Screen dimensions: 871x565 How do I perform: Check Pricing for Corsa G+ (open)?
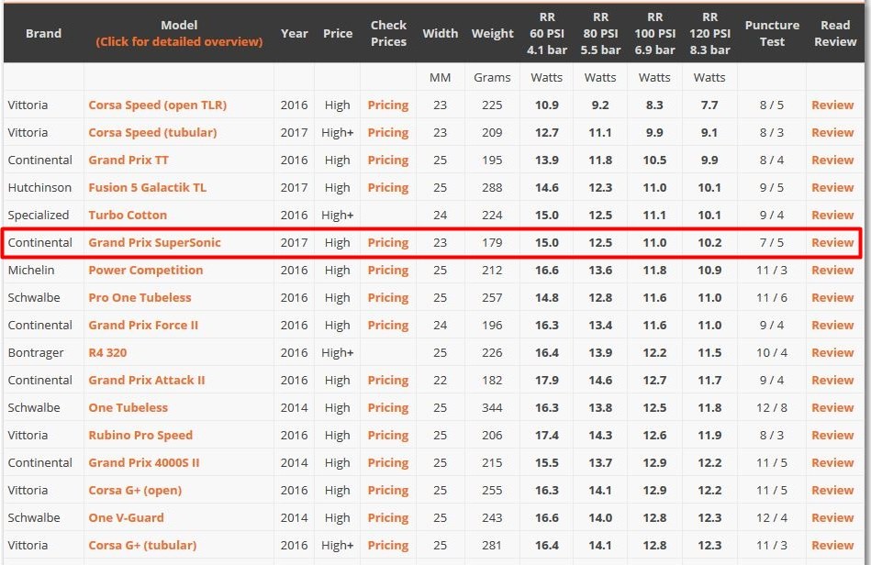point(387,490)
